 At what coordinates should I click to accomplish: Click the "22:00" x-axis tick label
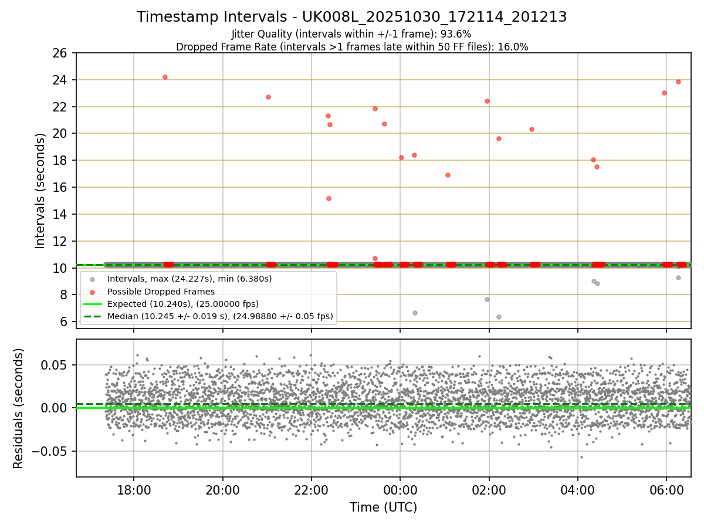311,490
